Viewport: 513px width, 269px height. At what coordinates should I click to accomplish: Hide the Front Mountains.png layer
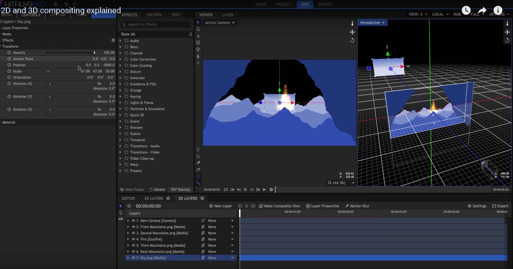[x=133, y=227]
